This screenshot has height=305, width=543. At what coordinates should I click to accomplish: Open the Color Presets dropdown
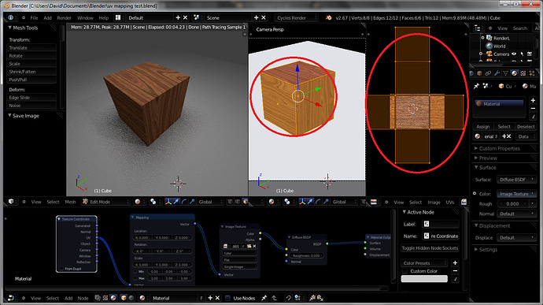(425, 263)
